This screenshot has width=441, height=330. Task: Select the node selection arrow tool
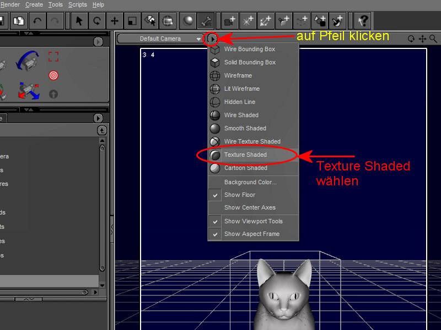(79, 21)
